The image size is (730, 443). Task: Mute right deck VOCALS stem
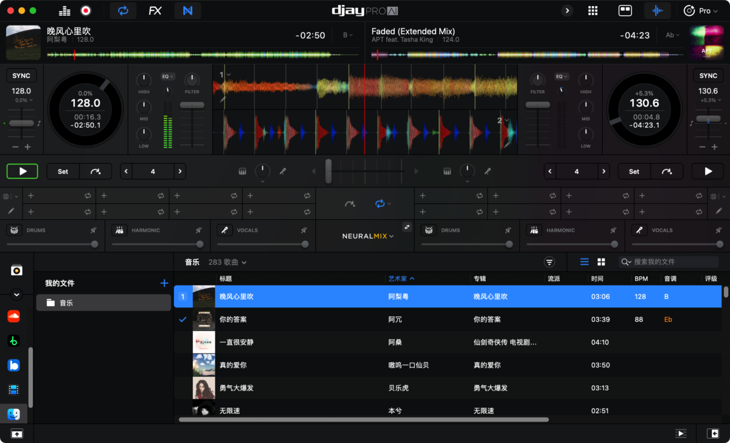(x=719, y=231)
